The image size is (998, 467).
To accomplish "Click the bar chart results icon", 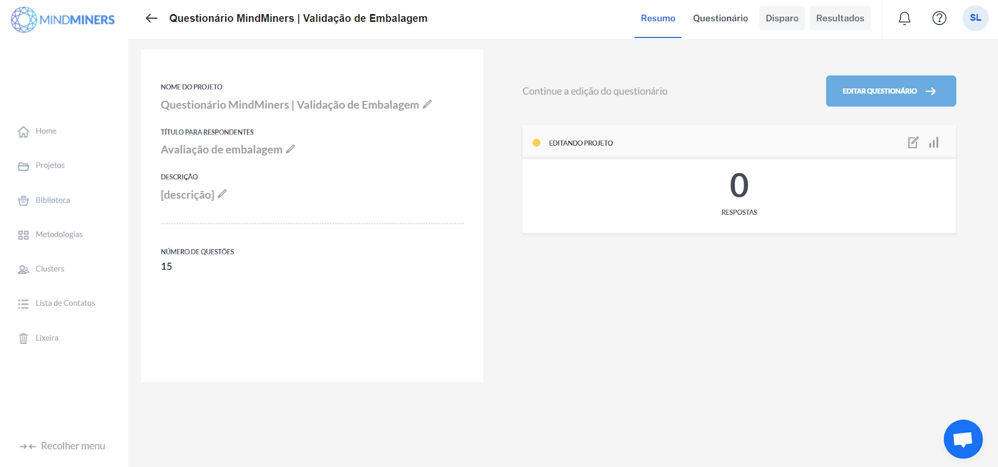I will (x=934, y=143).
